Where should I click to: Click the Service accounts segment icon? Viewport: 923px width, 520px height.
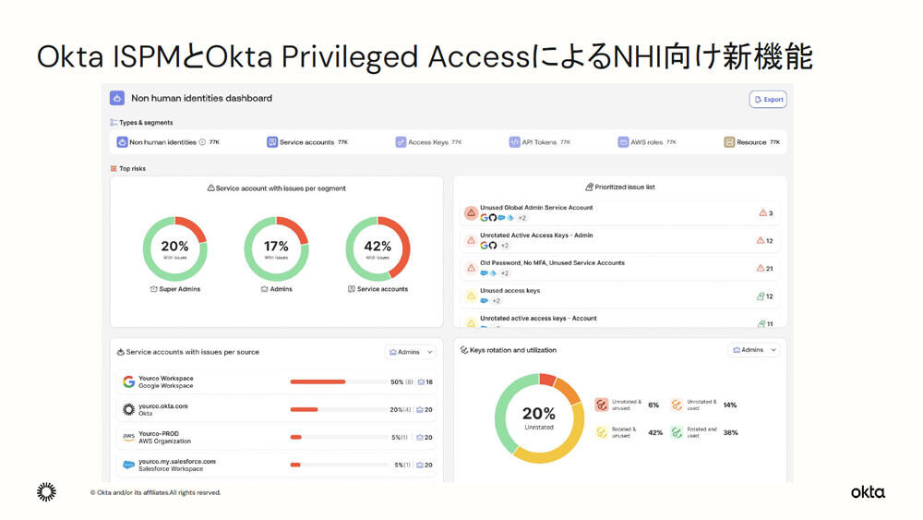[272, 142]
